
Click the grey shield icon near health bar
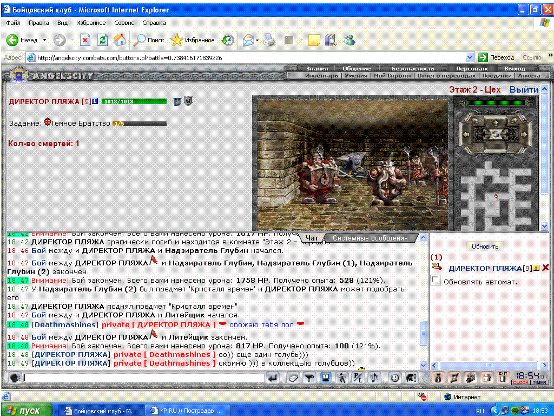[x=188, y=101]
